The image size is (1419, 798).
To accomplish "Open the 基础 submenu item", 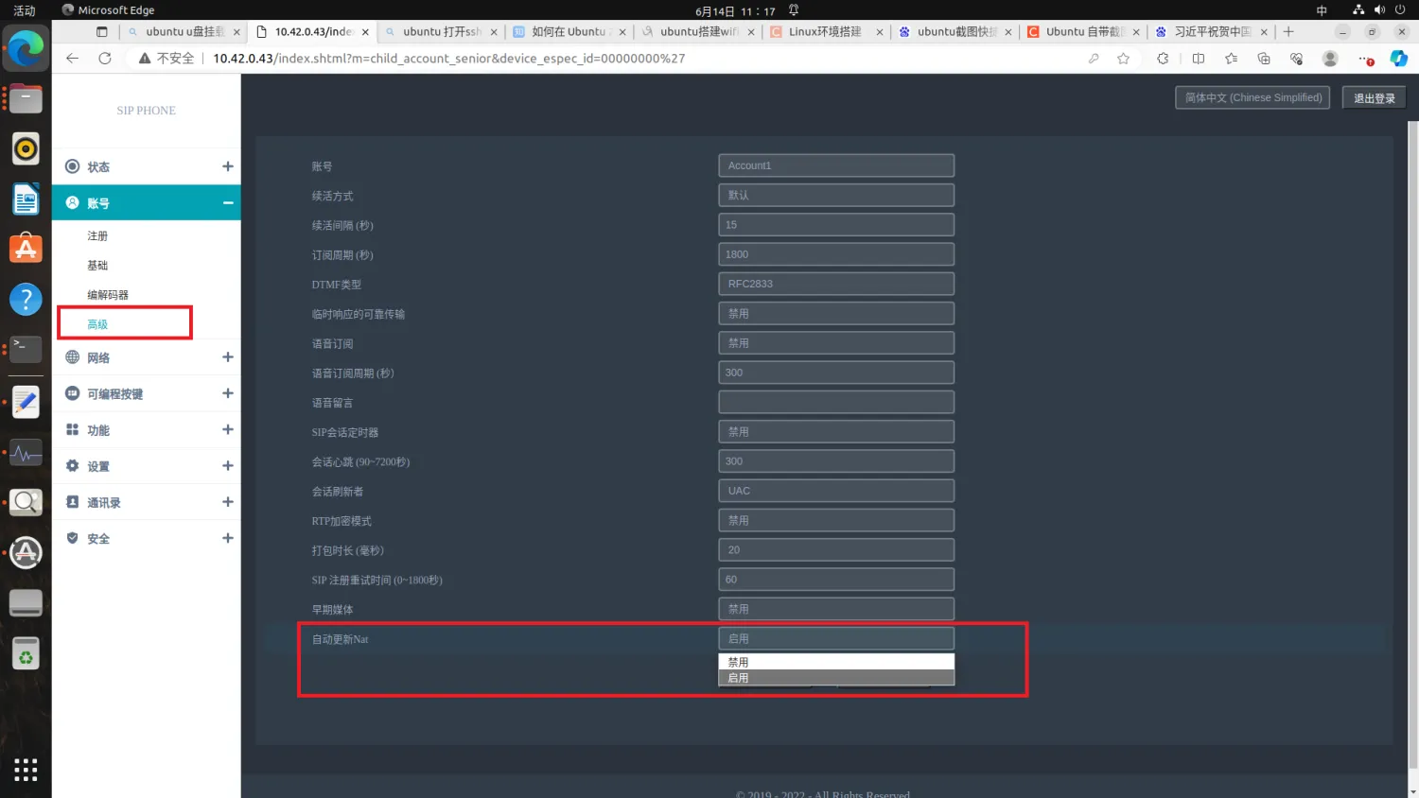I will (97, 266).
